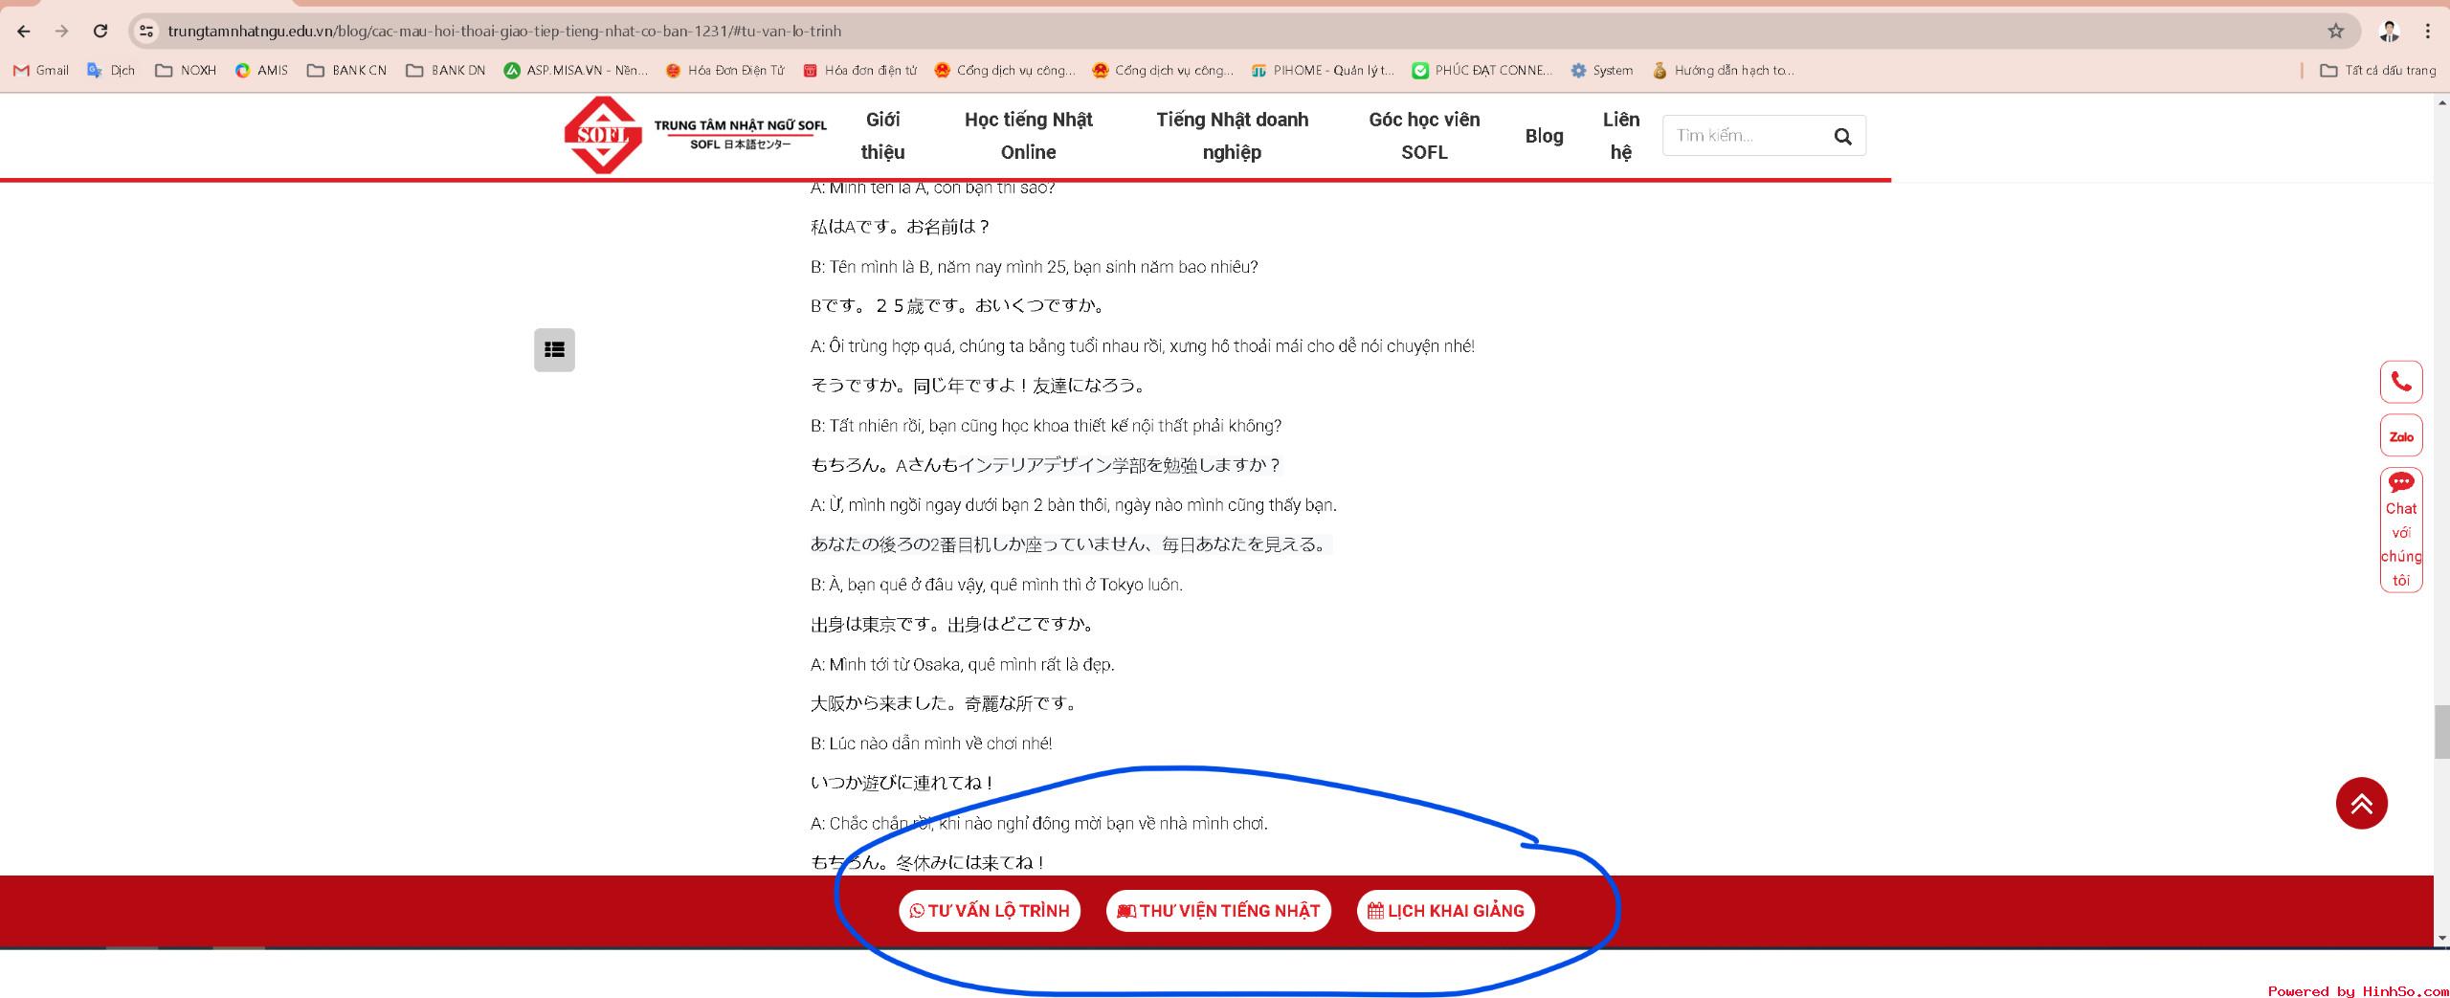Click the scrollbar up arrow
This screenshot has height=998, width=2450.
[2441, 100]
